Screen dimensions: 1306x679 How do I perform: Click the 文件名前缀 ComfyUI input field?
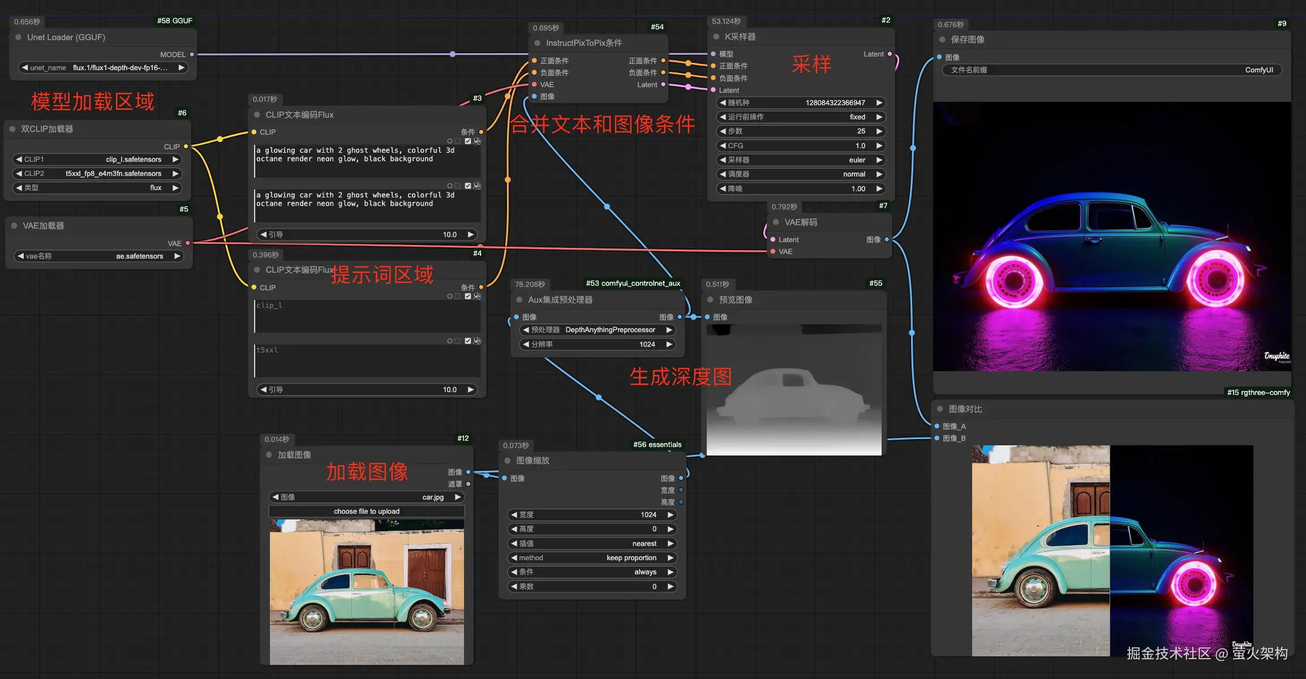point(1111,70)
